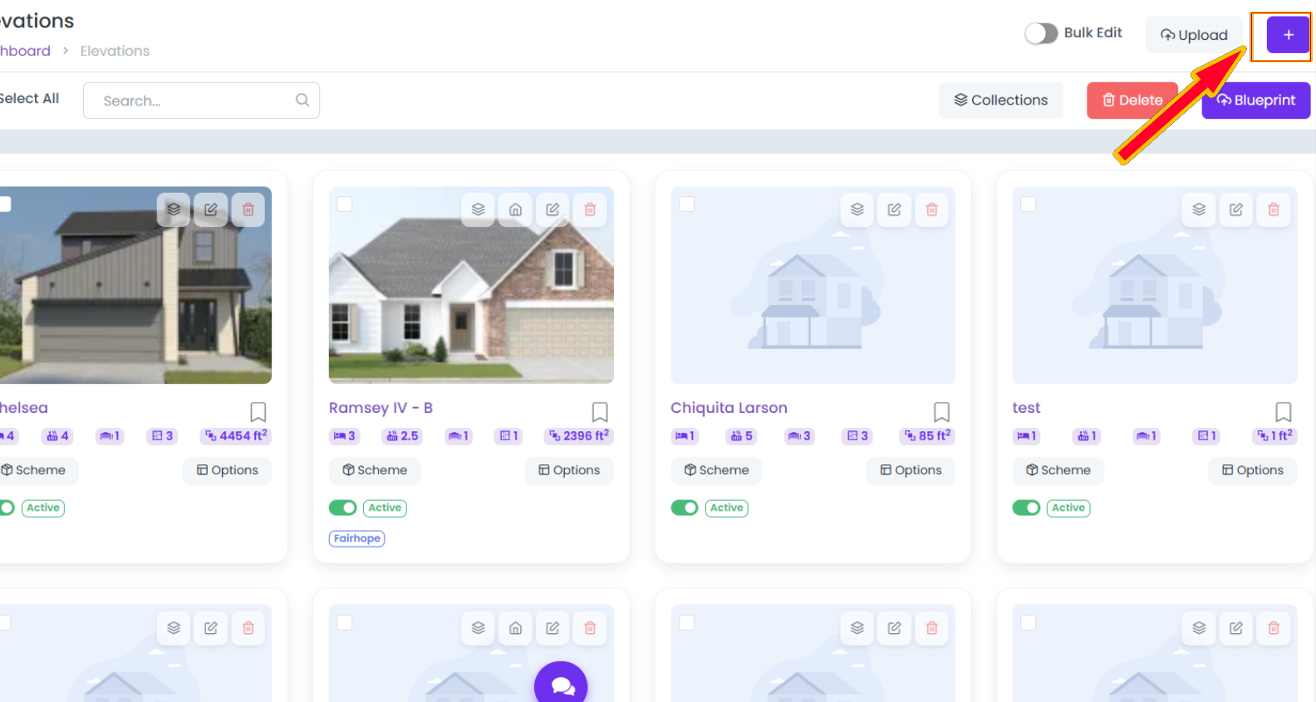The image size is (1316, 702).
Task: Click the Chiquita Larson title
Action: (729, 408)
